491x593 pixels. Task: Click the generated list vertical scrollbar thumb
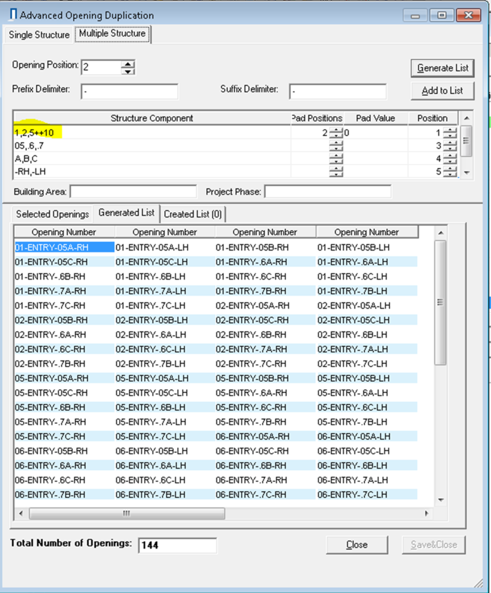pyautogui.click(x=440, y=303)
